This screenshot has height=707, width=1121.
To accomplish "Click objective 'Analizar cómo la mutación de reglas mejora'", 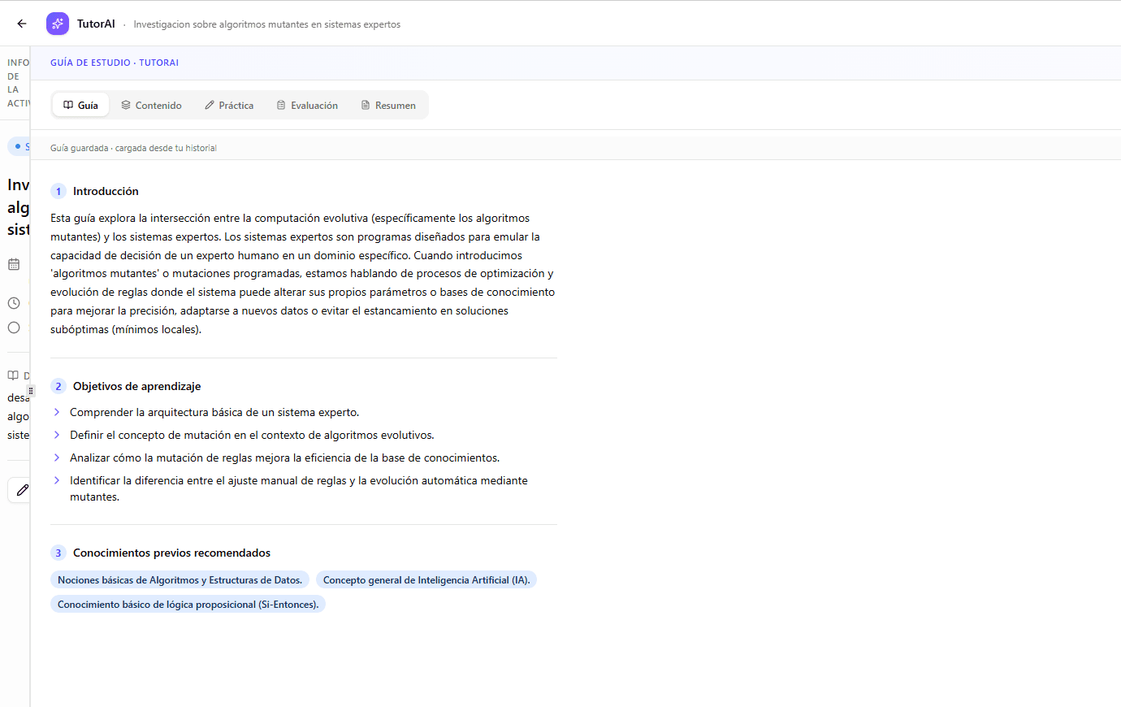I will [x=284, y=458].
